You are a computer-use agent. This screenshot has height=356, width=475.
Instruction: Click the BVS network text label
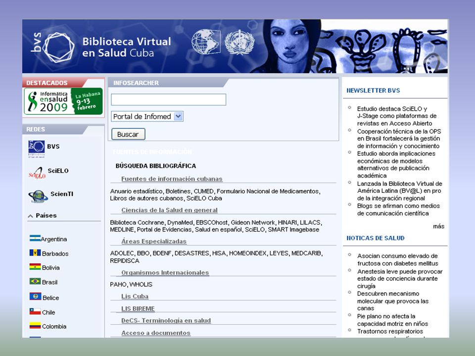pyautogui.click(x=53, y=146)
